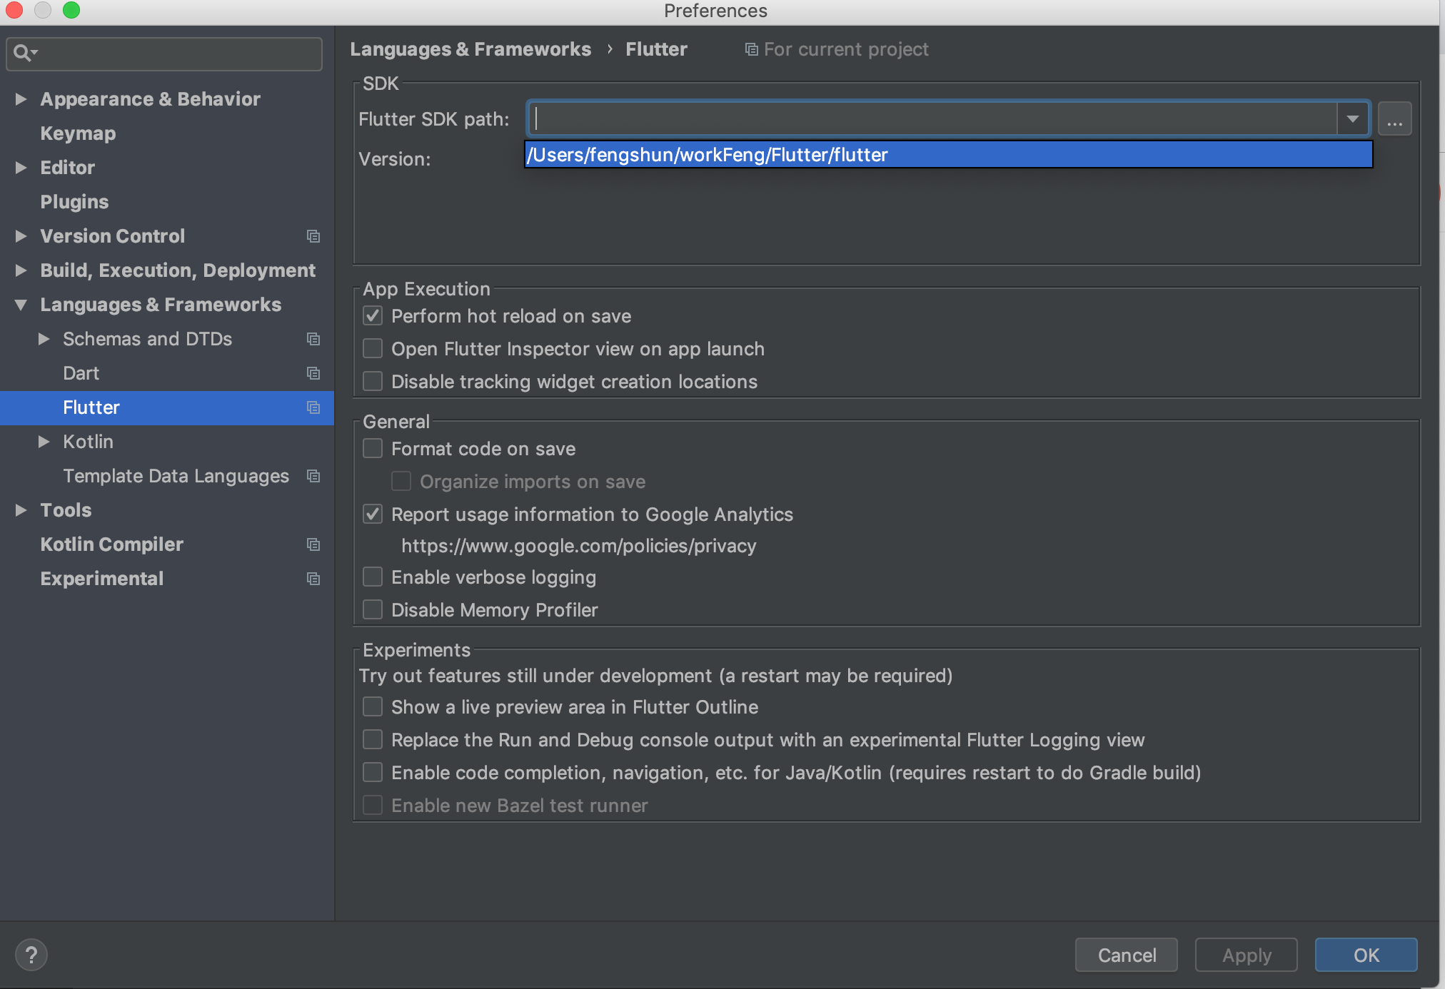The image size is (1445, 989).
Task: Toggle Enable verbose logging checkbox
Action: tap(373, 577)
